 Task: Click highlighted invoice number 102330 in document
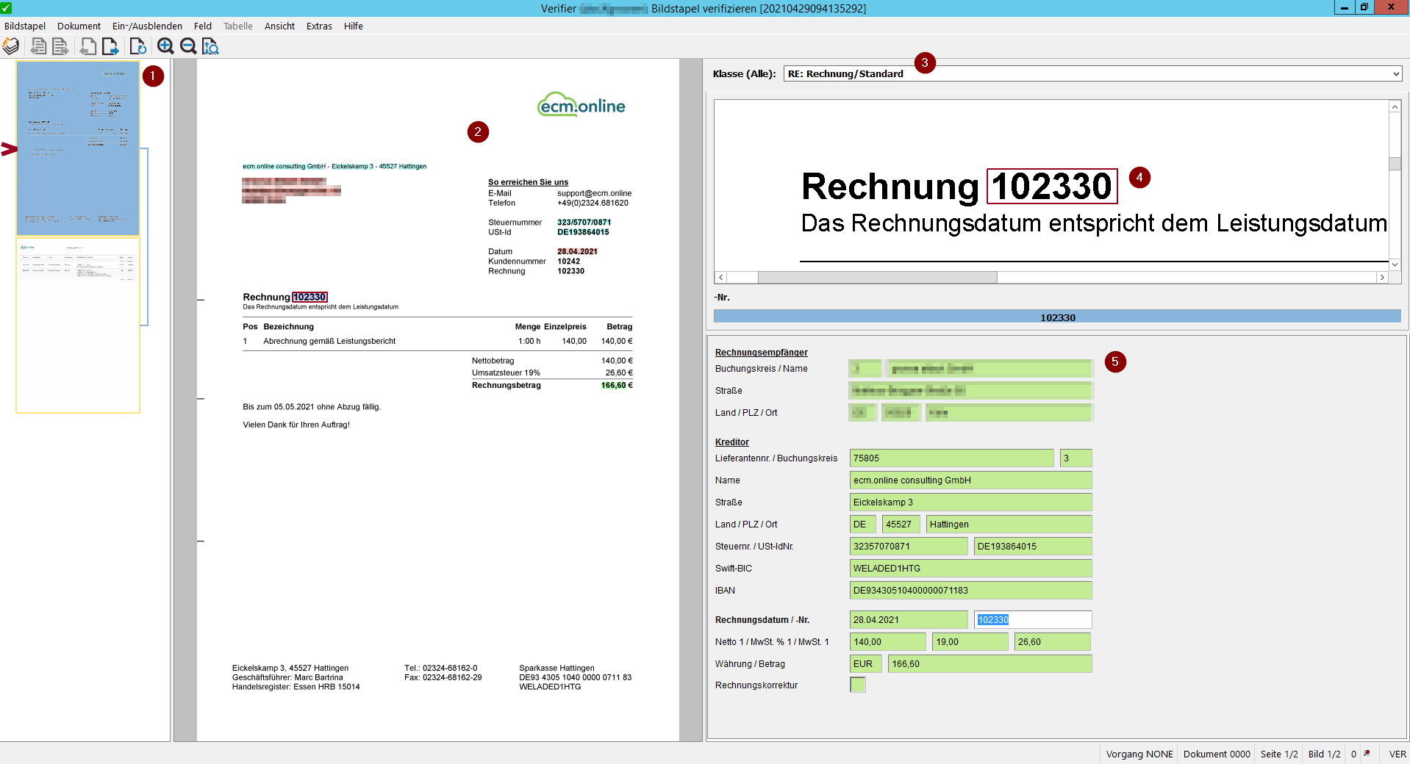point(309,297)
